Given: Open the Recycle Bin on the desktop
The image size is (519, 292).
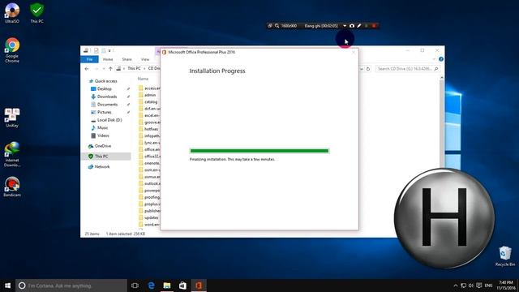Looking at the screenshot, I should (504, 256).
